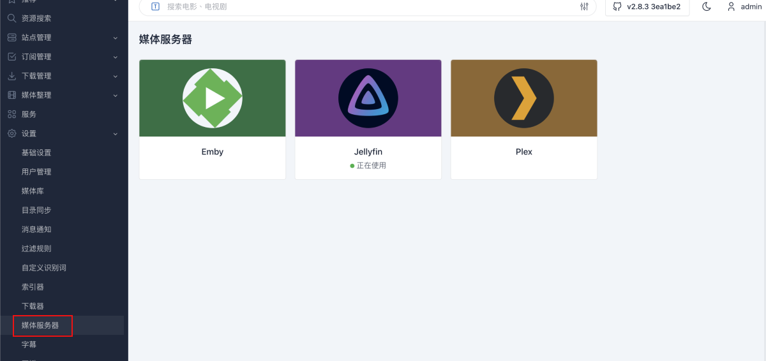Click the 媒体整理 film icon
The image size is (766, 361).
(x=11, y=95)
